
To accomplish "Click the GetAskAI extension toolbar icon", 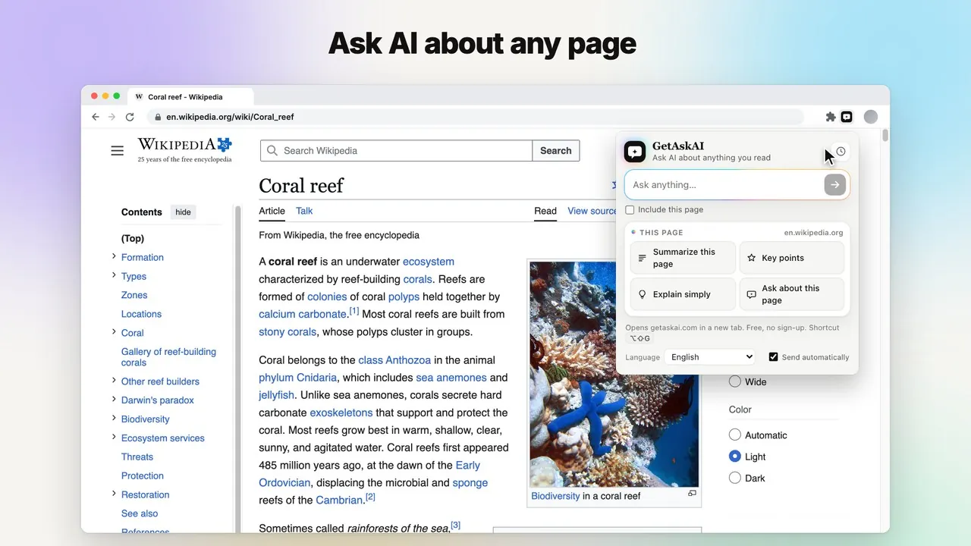I will point(847,117).
